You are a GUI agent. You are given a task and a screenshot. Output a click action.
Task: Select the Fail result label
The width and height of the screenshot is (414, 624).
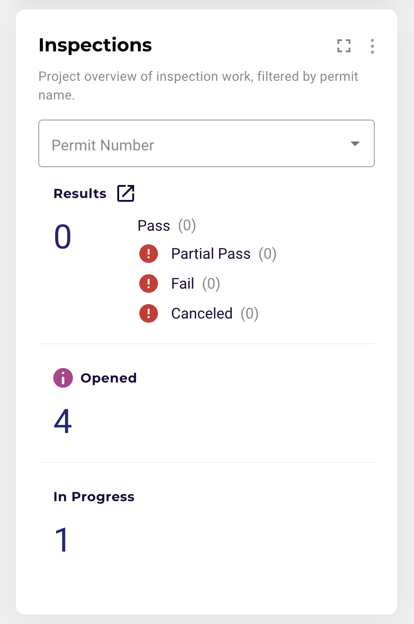tap(183, 284)
